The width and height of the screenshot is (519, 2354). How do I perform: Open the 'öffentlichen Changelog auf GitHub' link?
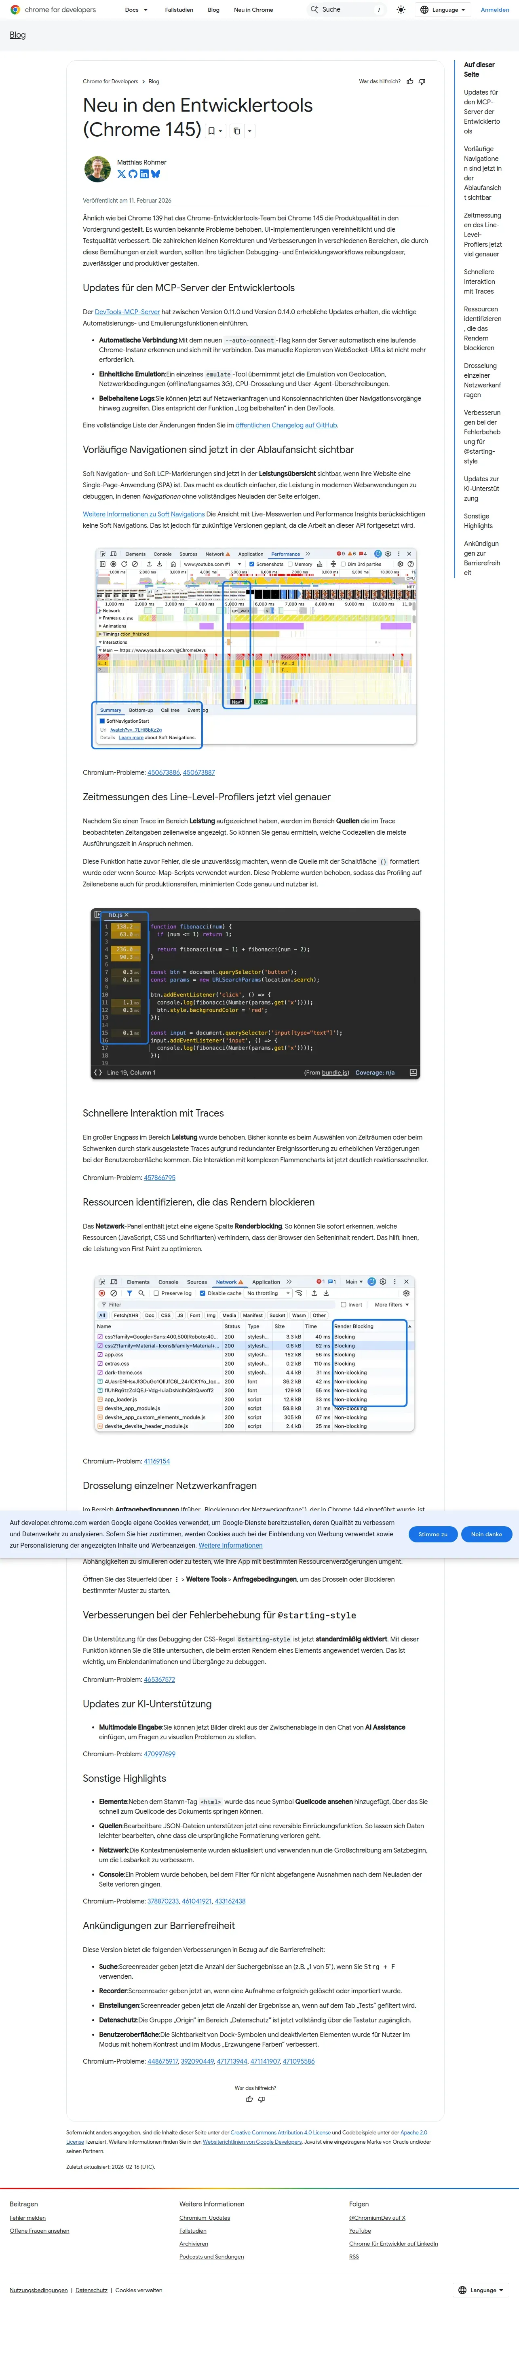pos(286,425)
